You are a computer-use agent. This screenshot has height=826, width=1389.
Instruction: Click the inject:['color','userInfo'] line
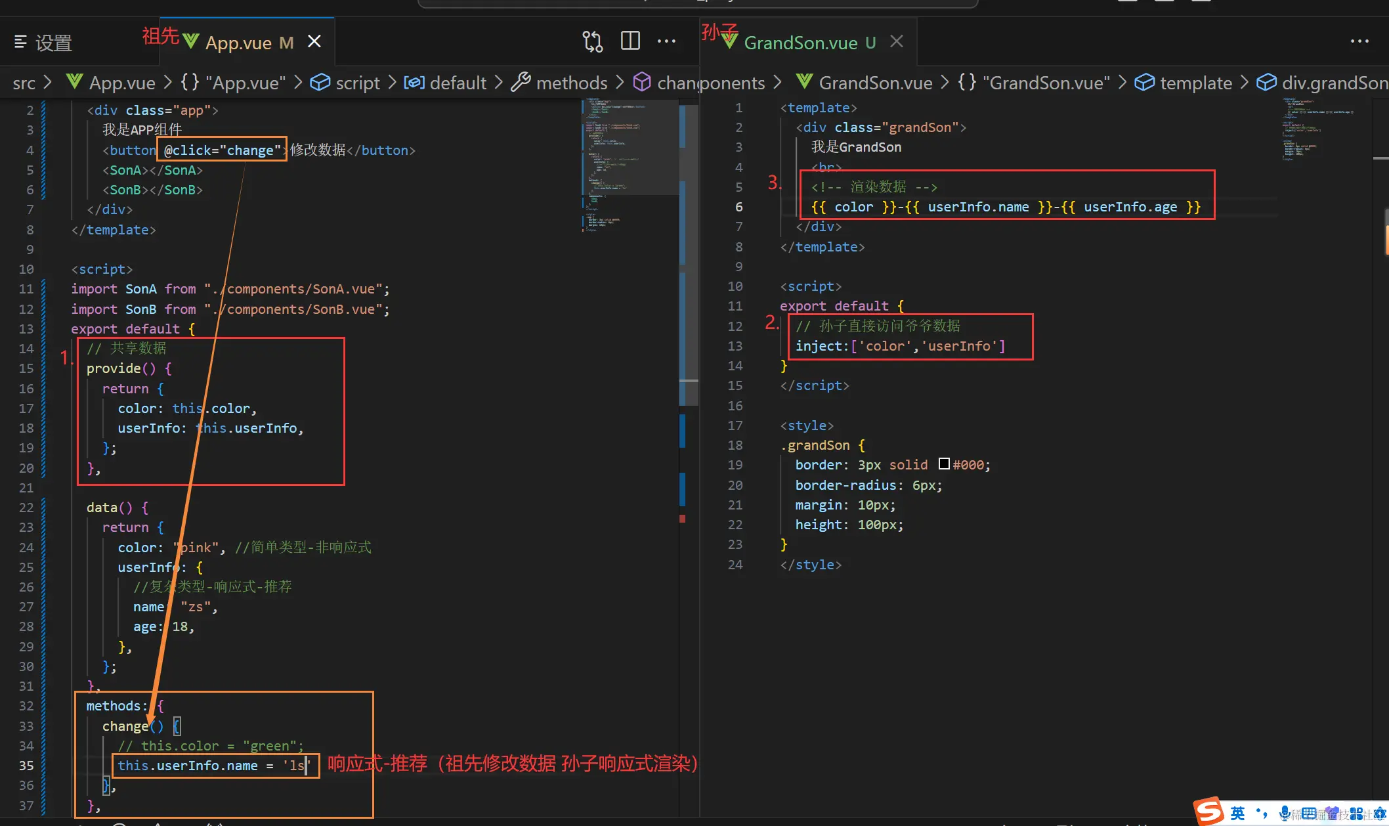pyautogui.click(x=901, y=346)
